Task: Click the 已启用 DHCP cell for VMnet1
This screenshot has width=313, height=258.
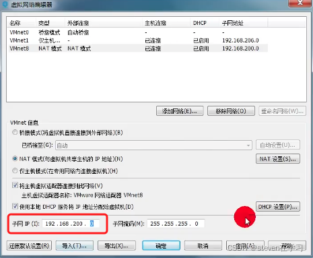Action: 201,40
